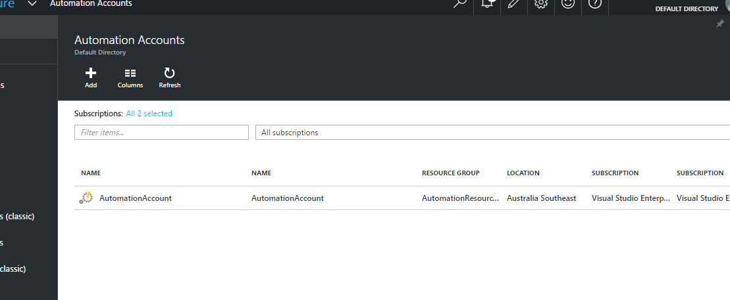
Task: Open the help question mark icon
Action: tap(595, 4)
